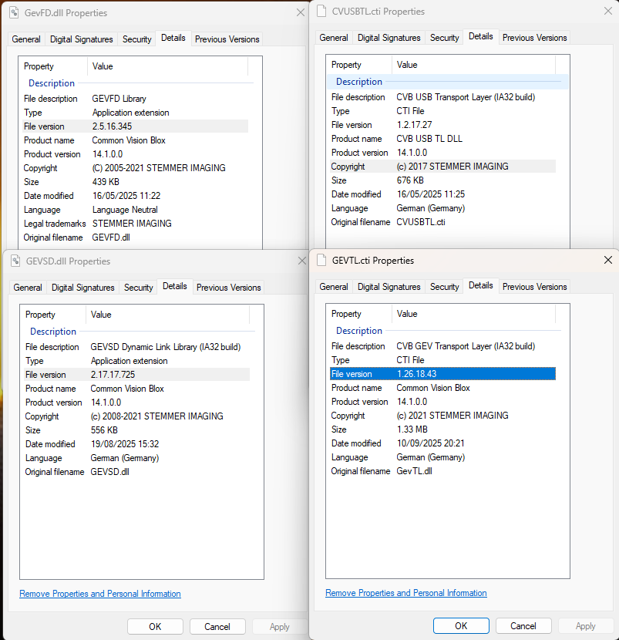Switch to Security tab in GEVSD.dll Properties
The image size is (619, 640).
click(138, 288)
